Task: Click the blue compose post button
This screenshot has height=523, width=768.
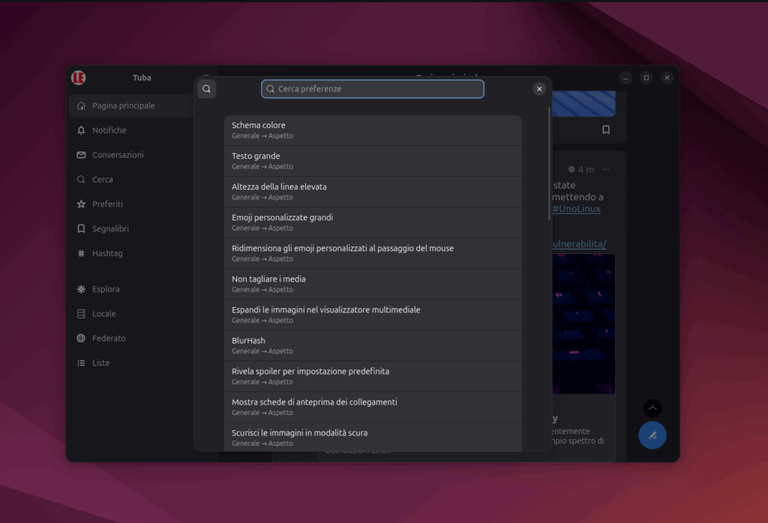Action: tap(652, 435)
